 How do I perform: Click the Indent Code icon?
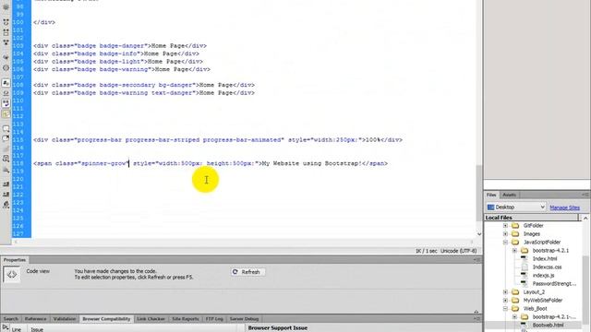point(6,184)
